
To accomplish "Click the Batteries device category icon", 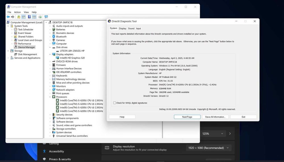I will 54,29.
